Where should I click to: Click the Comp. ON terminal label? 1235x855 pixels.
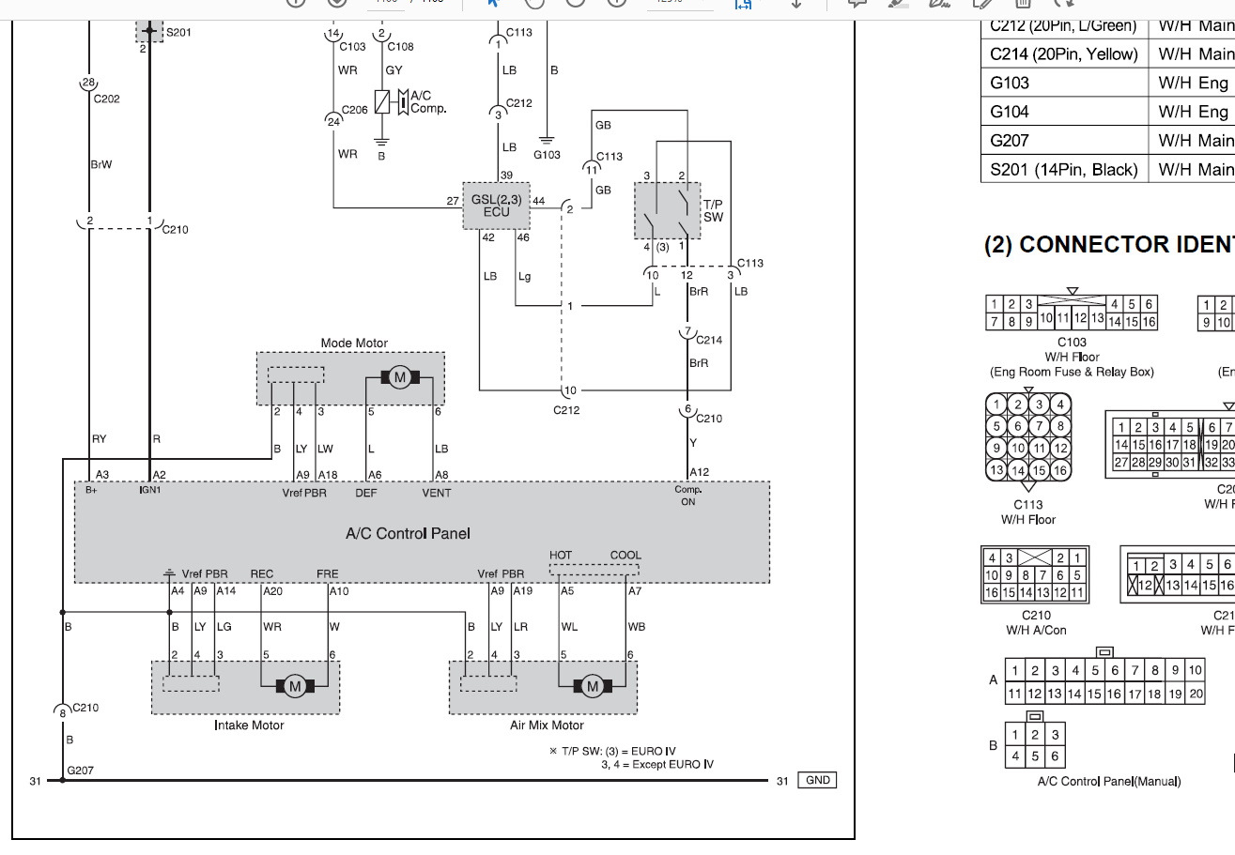(x=688, y=496)
